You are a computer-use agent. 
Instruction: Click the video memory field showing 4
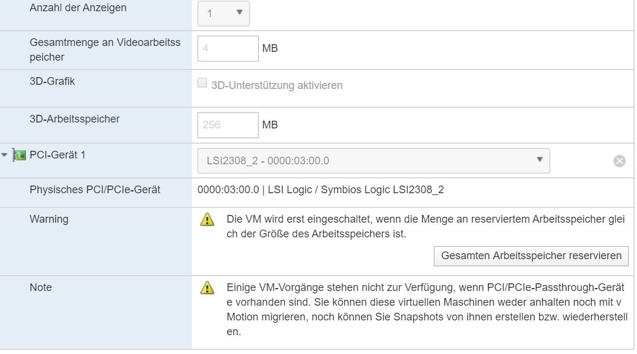click(228, 49)
